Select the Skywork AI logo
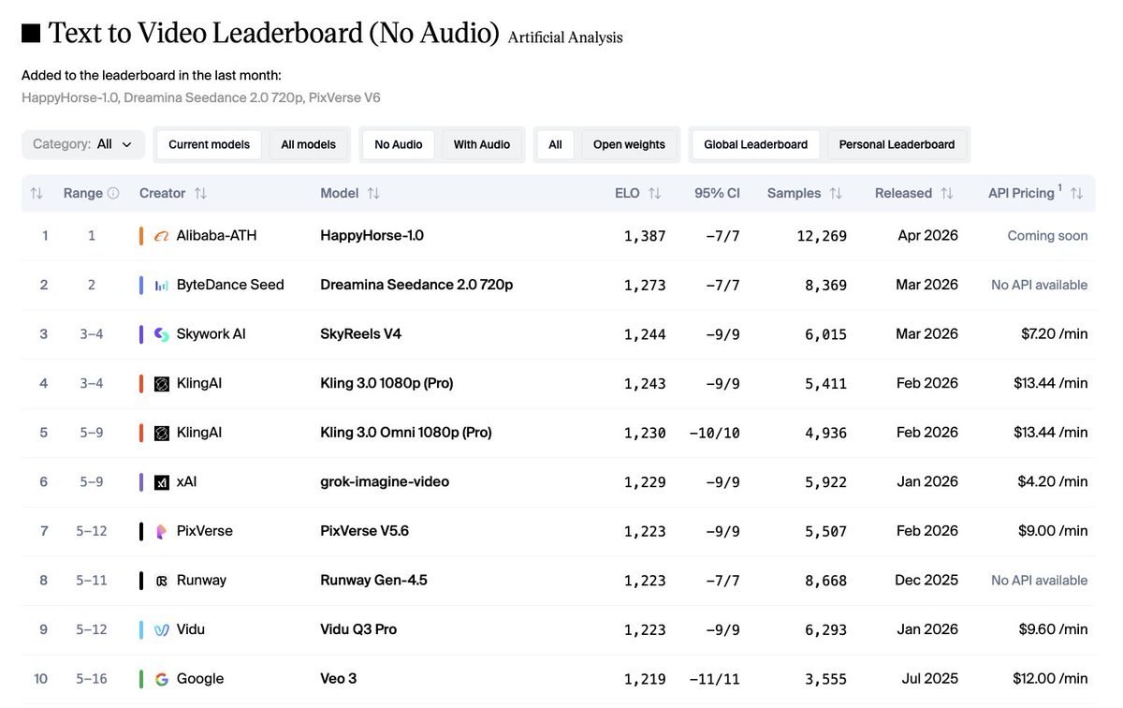This screenshot has height=708, width=1123. pyautogui.click(x=161, y=333)
